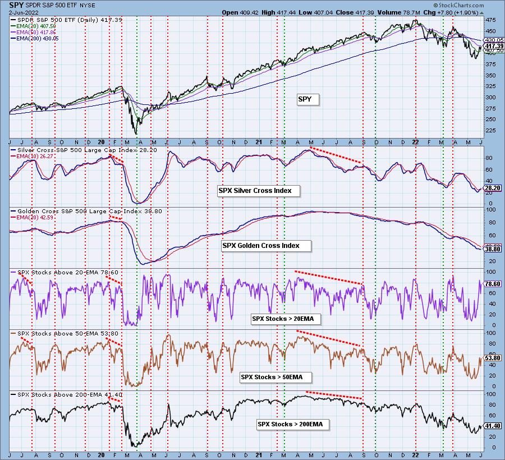Select the SPX Stocks Above 50-EMA 53.80 legend

(65, 333)
